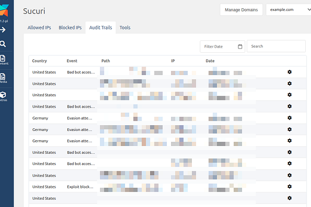Screen dimensions: 311x207
Task: Open gear menu for the last Germany row
Action: click(x=290, y=141)
